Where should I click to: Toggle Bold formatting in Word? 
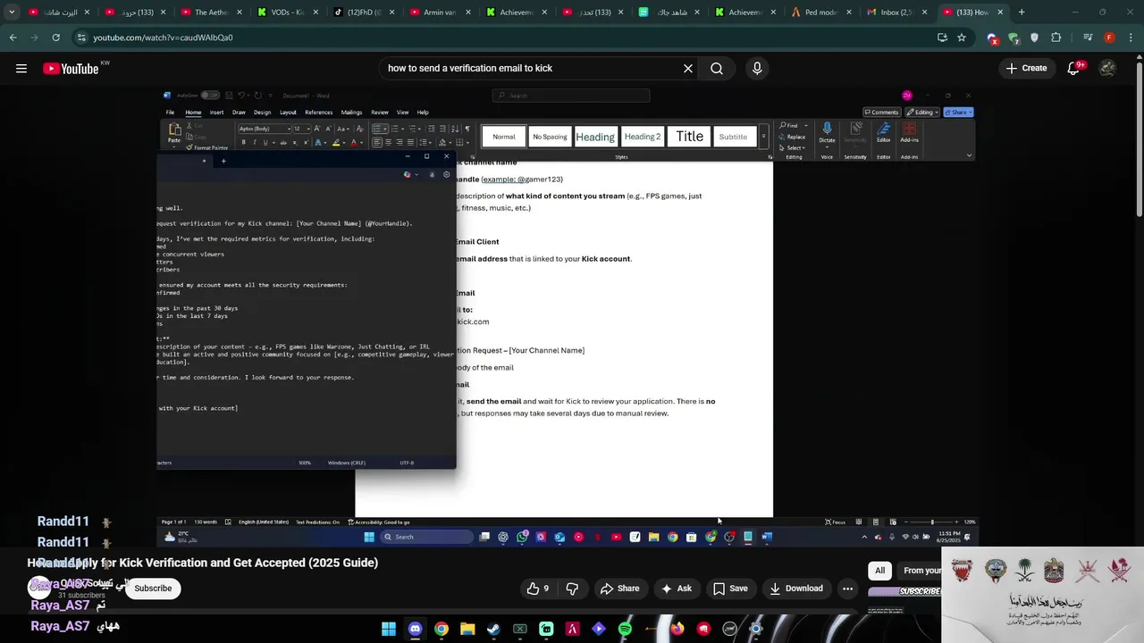(x=243, y=143)
